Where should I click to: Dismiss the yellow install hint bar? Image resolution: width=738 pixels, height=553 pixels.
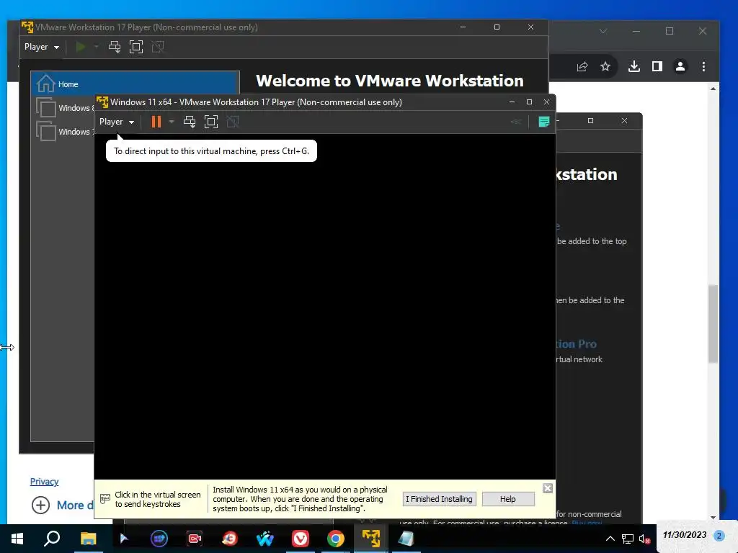(x=548, y=488)
